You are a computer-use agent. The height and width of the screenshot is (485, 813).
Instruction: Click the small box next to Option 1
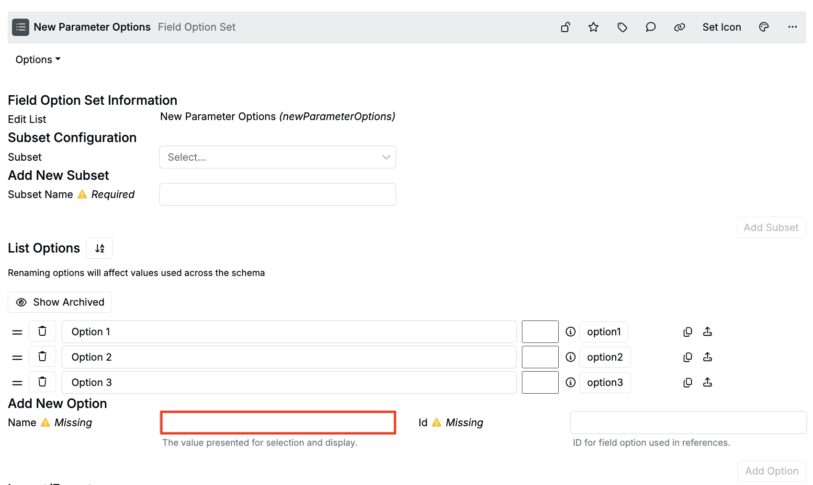point(540,331)
